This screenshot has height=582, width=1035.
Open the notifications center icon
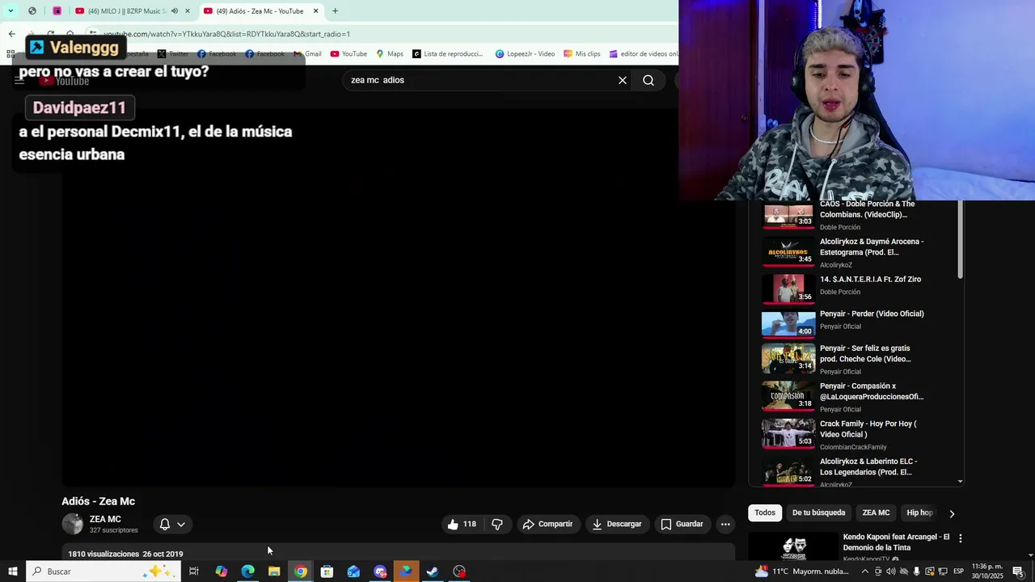click(x=1018, y=571)
